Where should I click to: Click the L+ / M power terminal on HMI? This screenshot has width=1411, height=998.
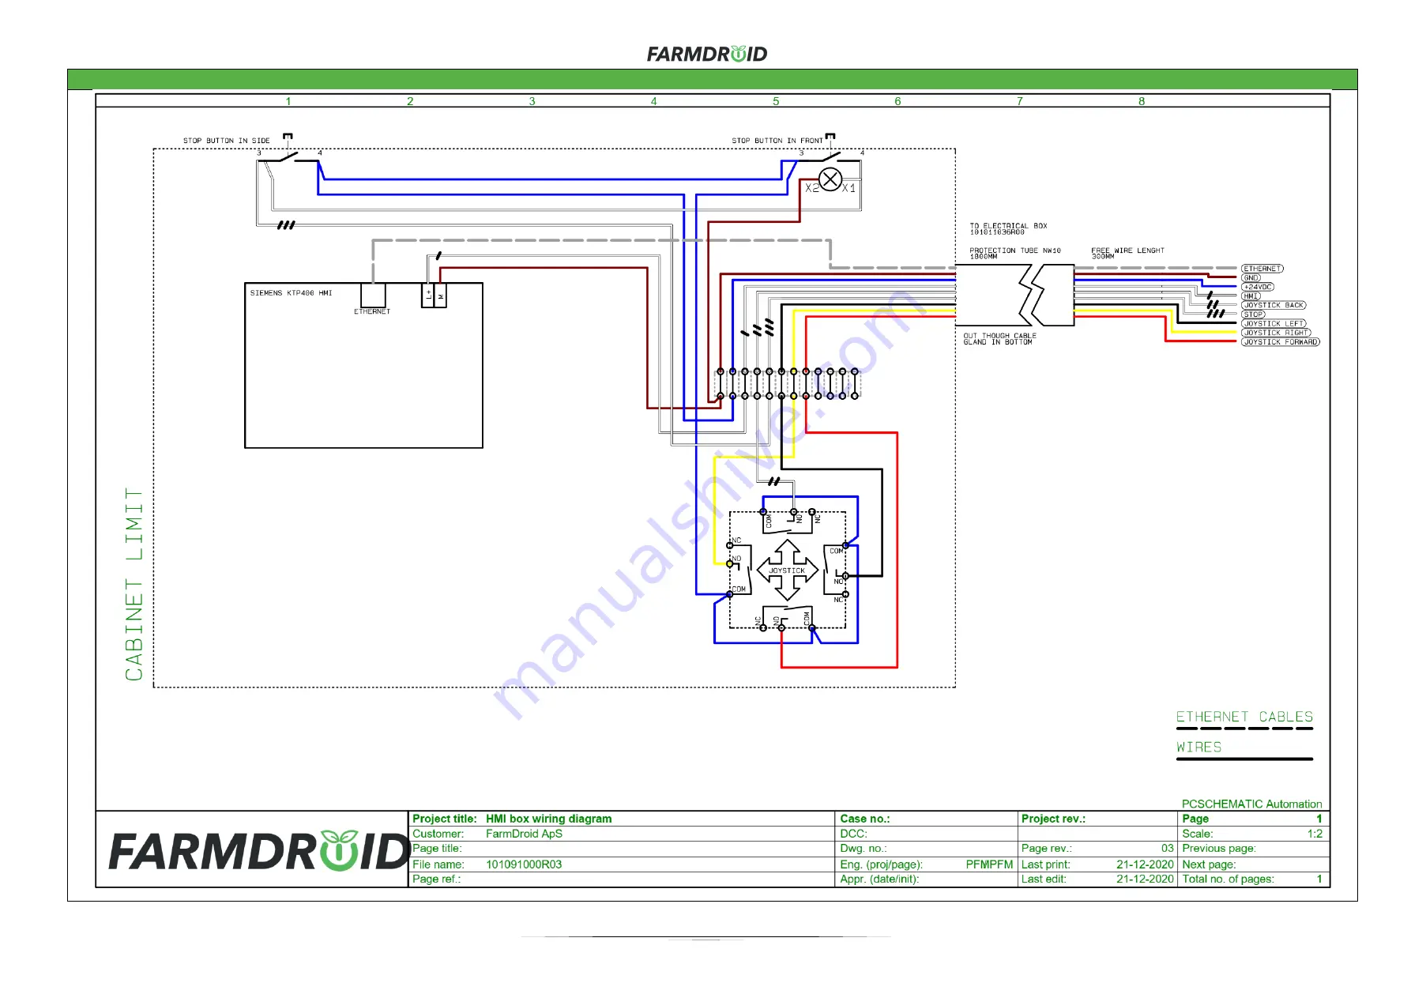tap(434, 296)
